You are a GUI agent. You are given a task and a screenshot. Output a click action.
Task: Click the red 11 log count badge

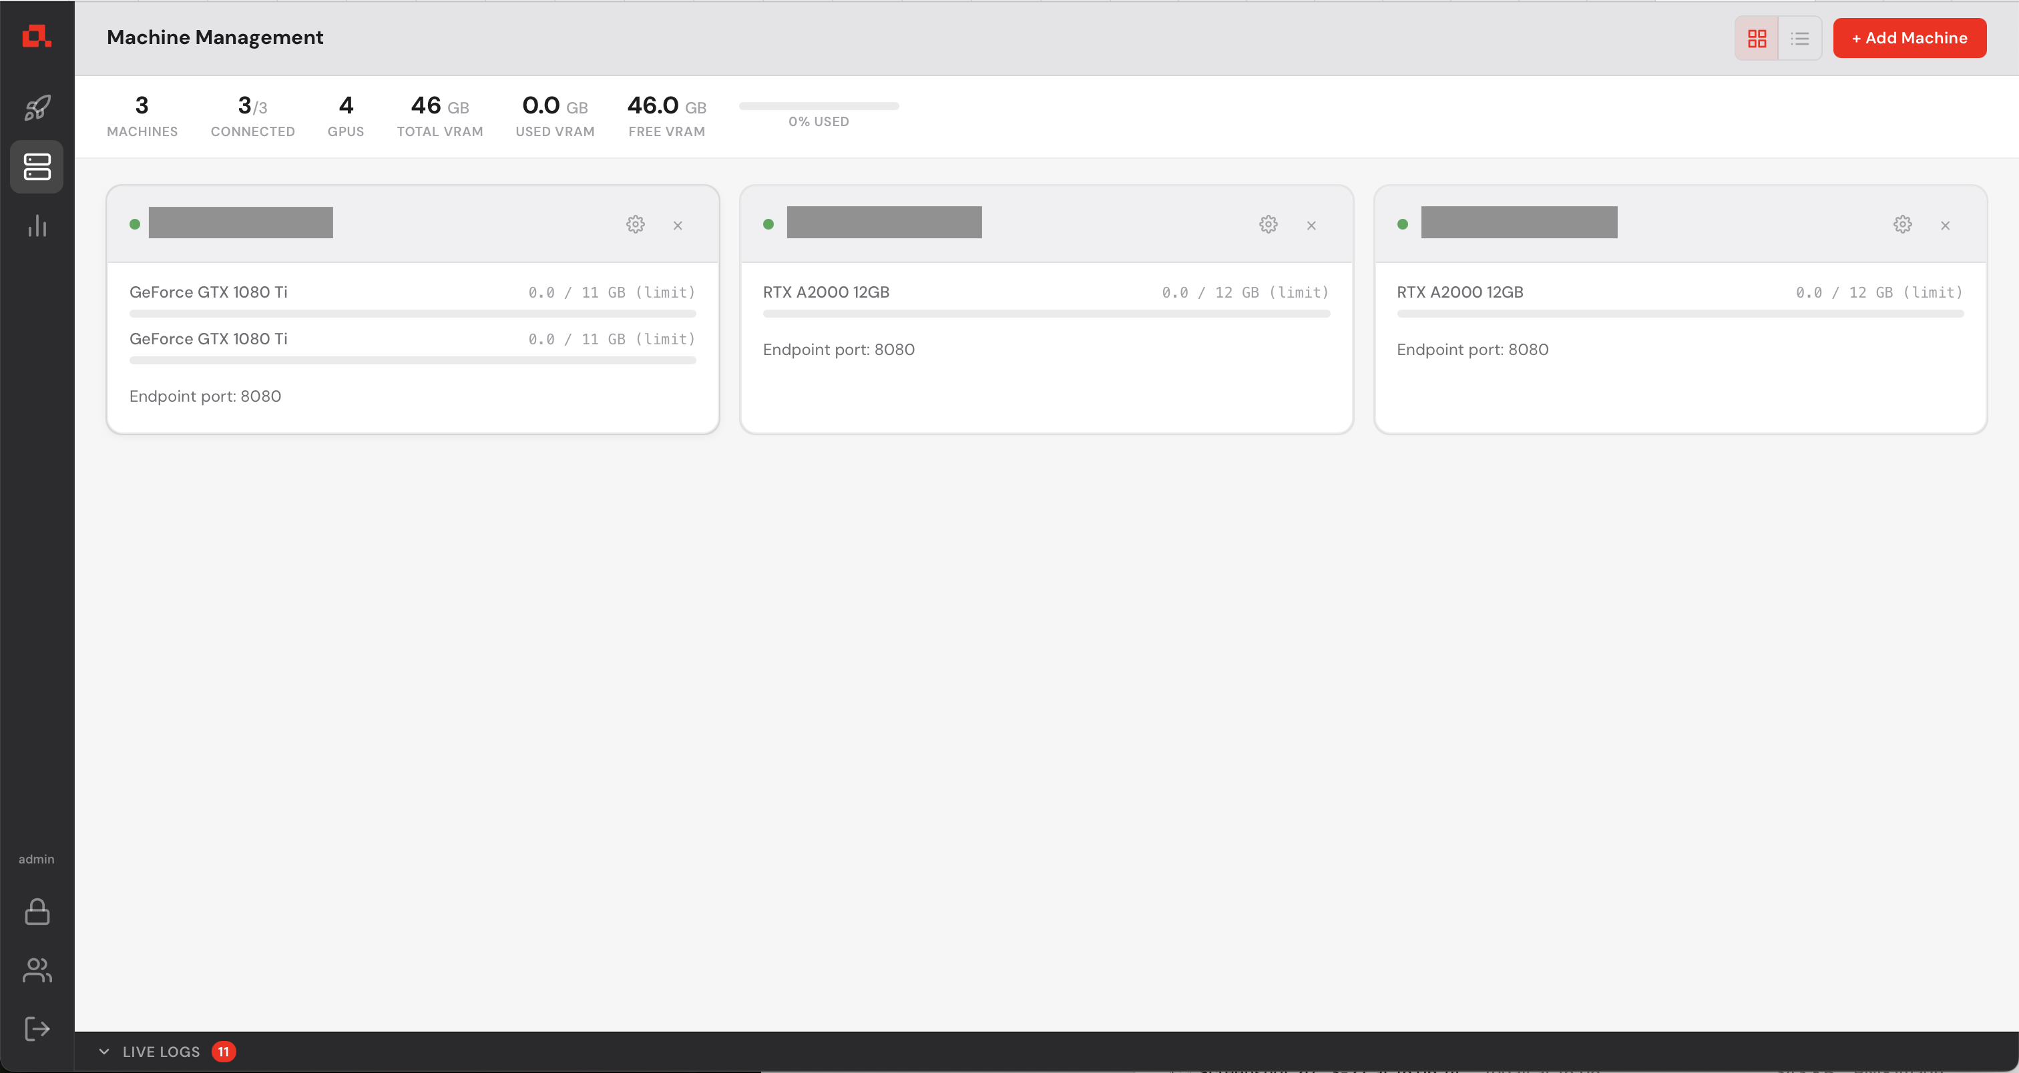pyautogui.click(x=224, y=1051)
